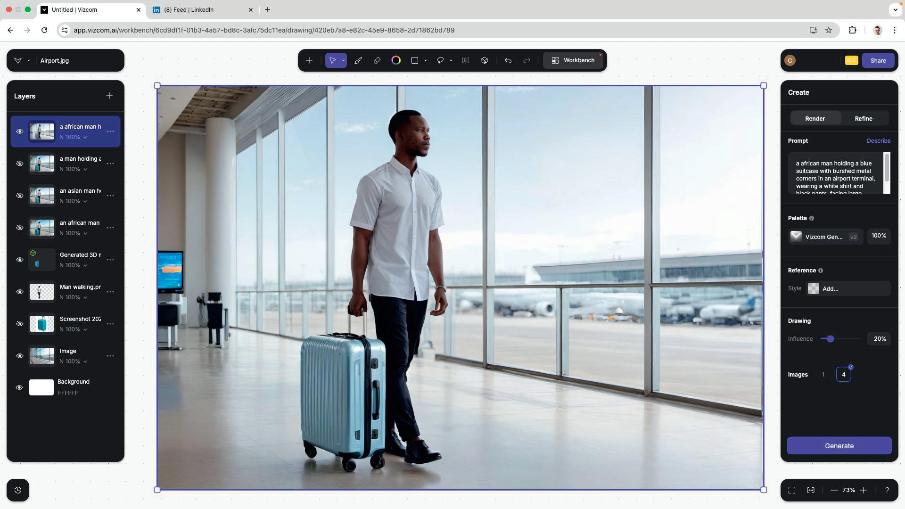Click the Generate button
Screen dimensions: 905x509
(x=839, y=446)
